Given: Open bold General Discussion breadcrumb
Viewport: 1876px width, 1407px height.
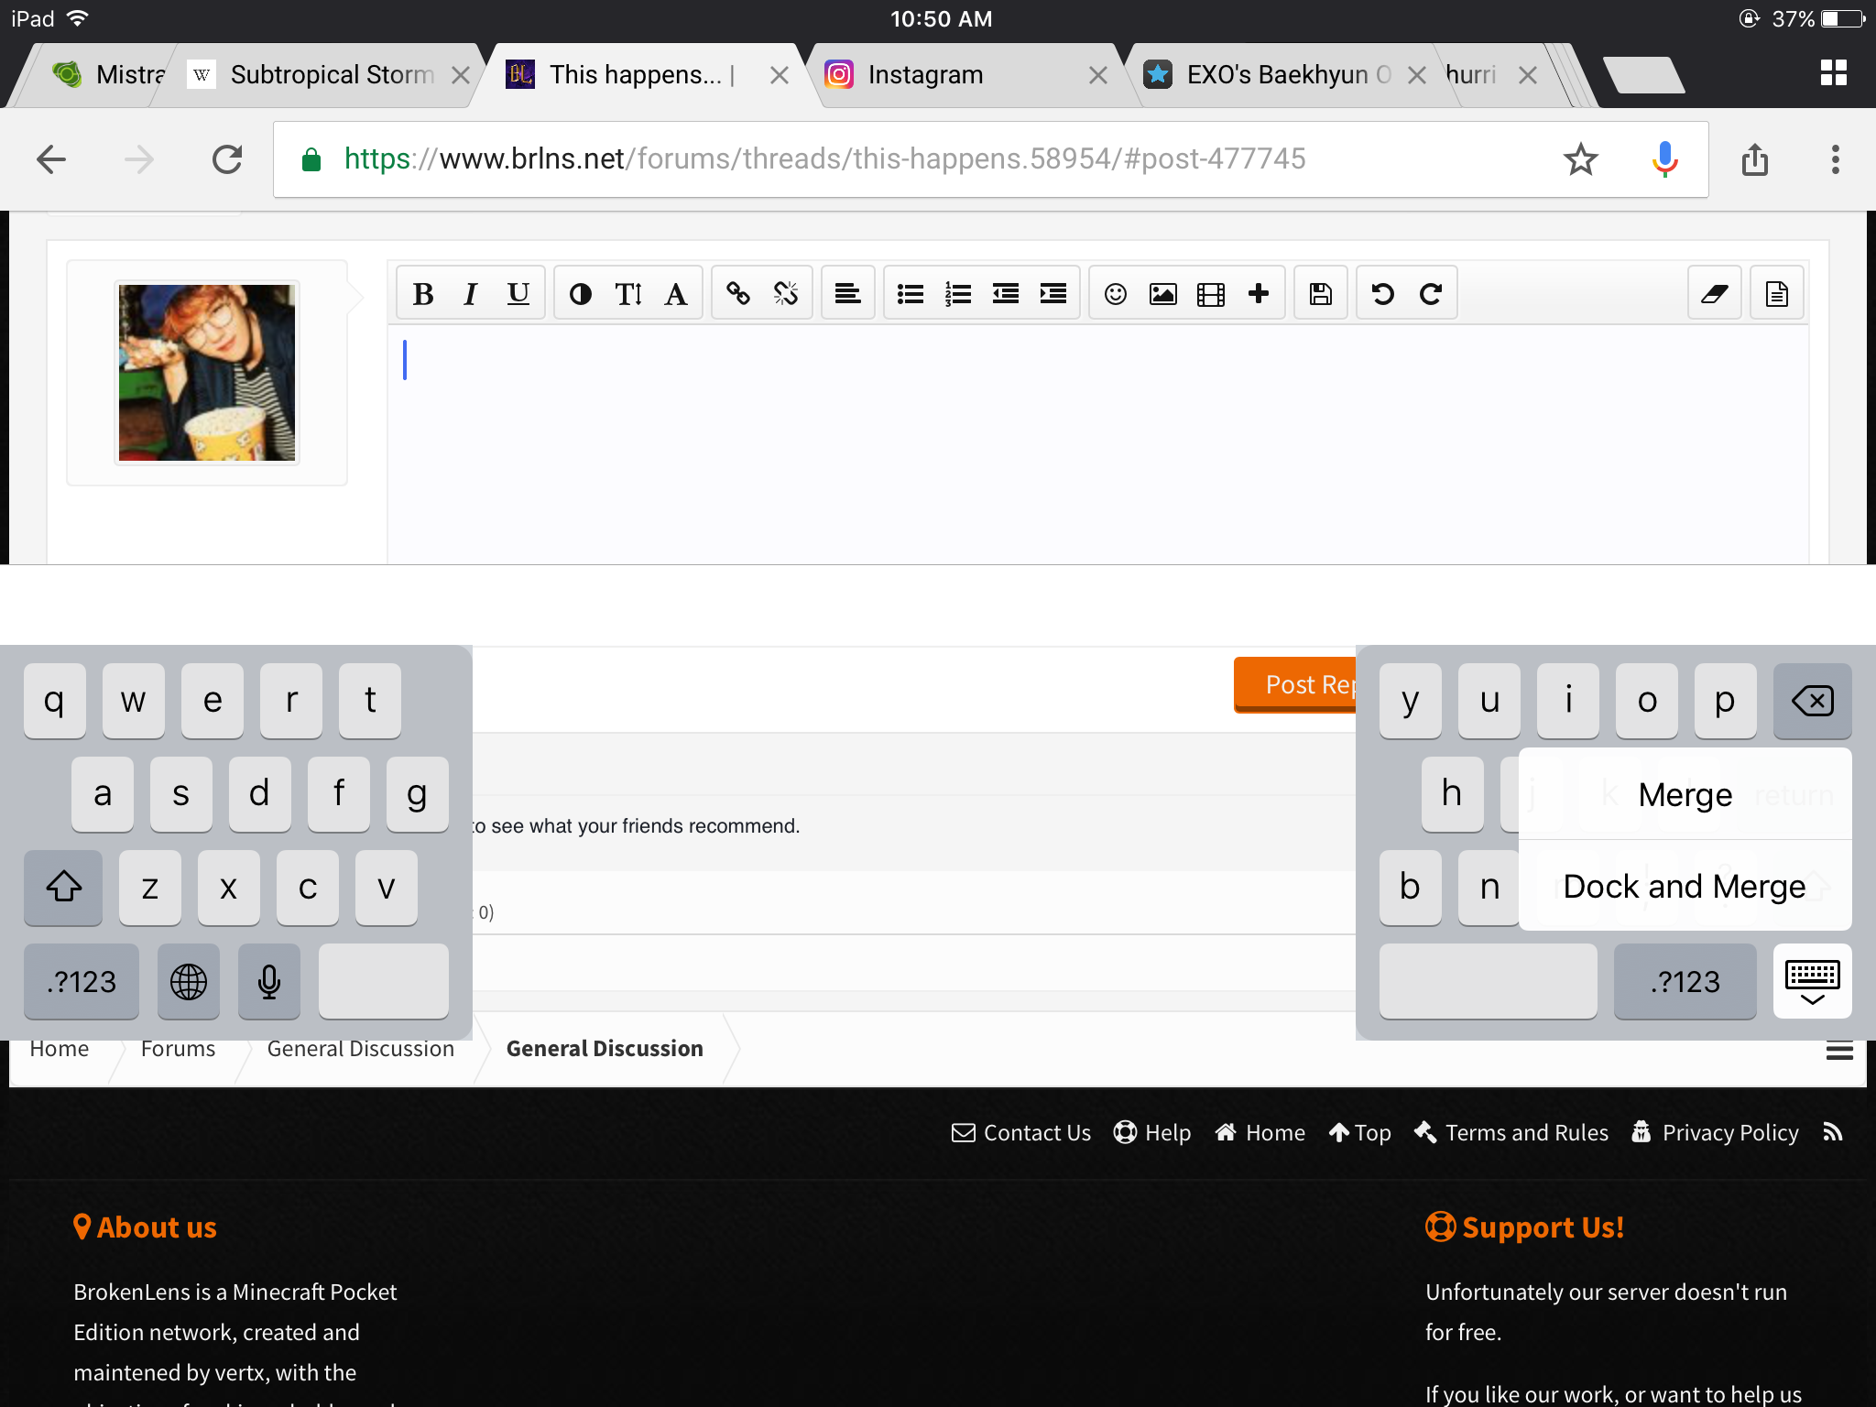Looking at the screenshot, I should click(x=605, y=1049).
